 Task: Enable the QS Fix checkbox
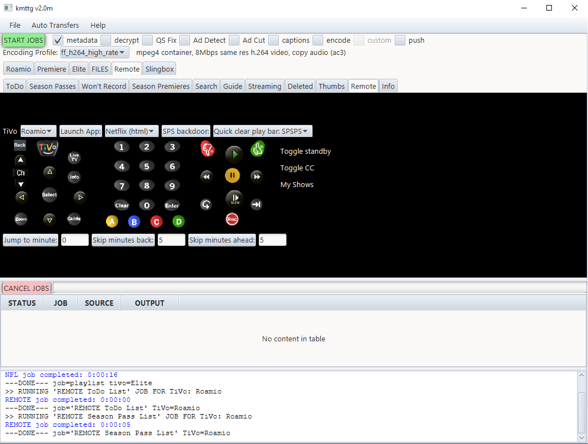[147, 40]
